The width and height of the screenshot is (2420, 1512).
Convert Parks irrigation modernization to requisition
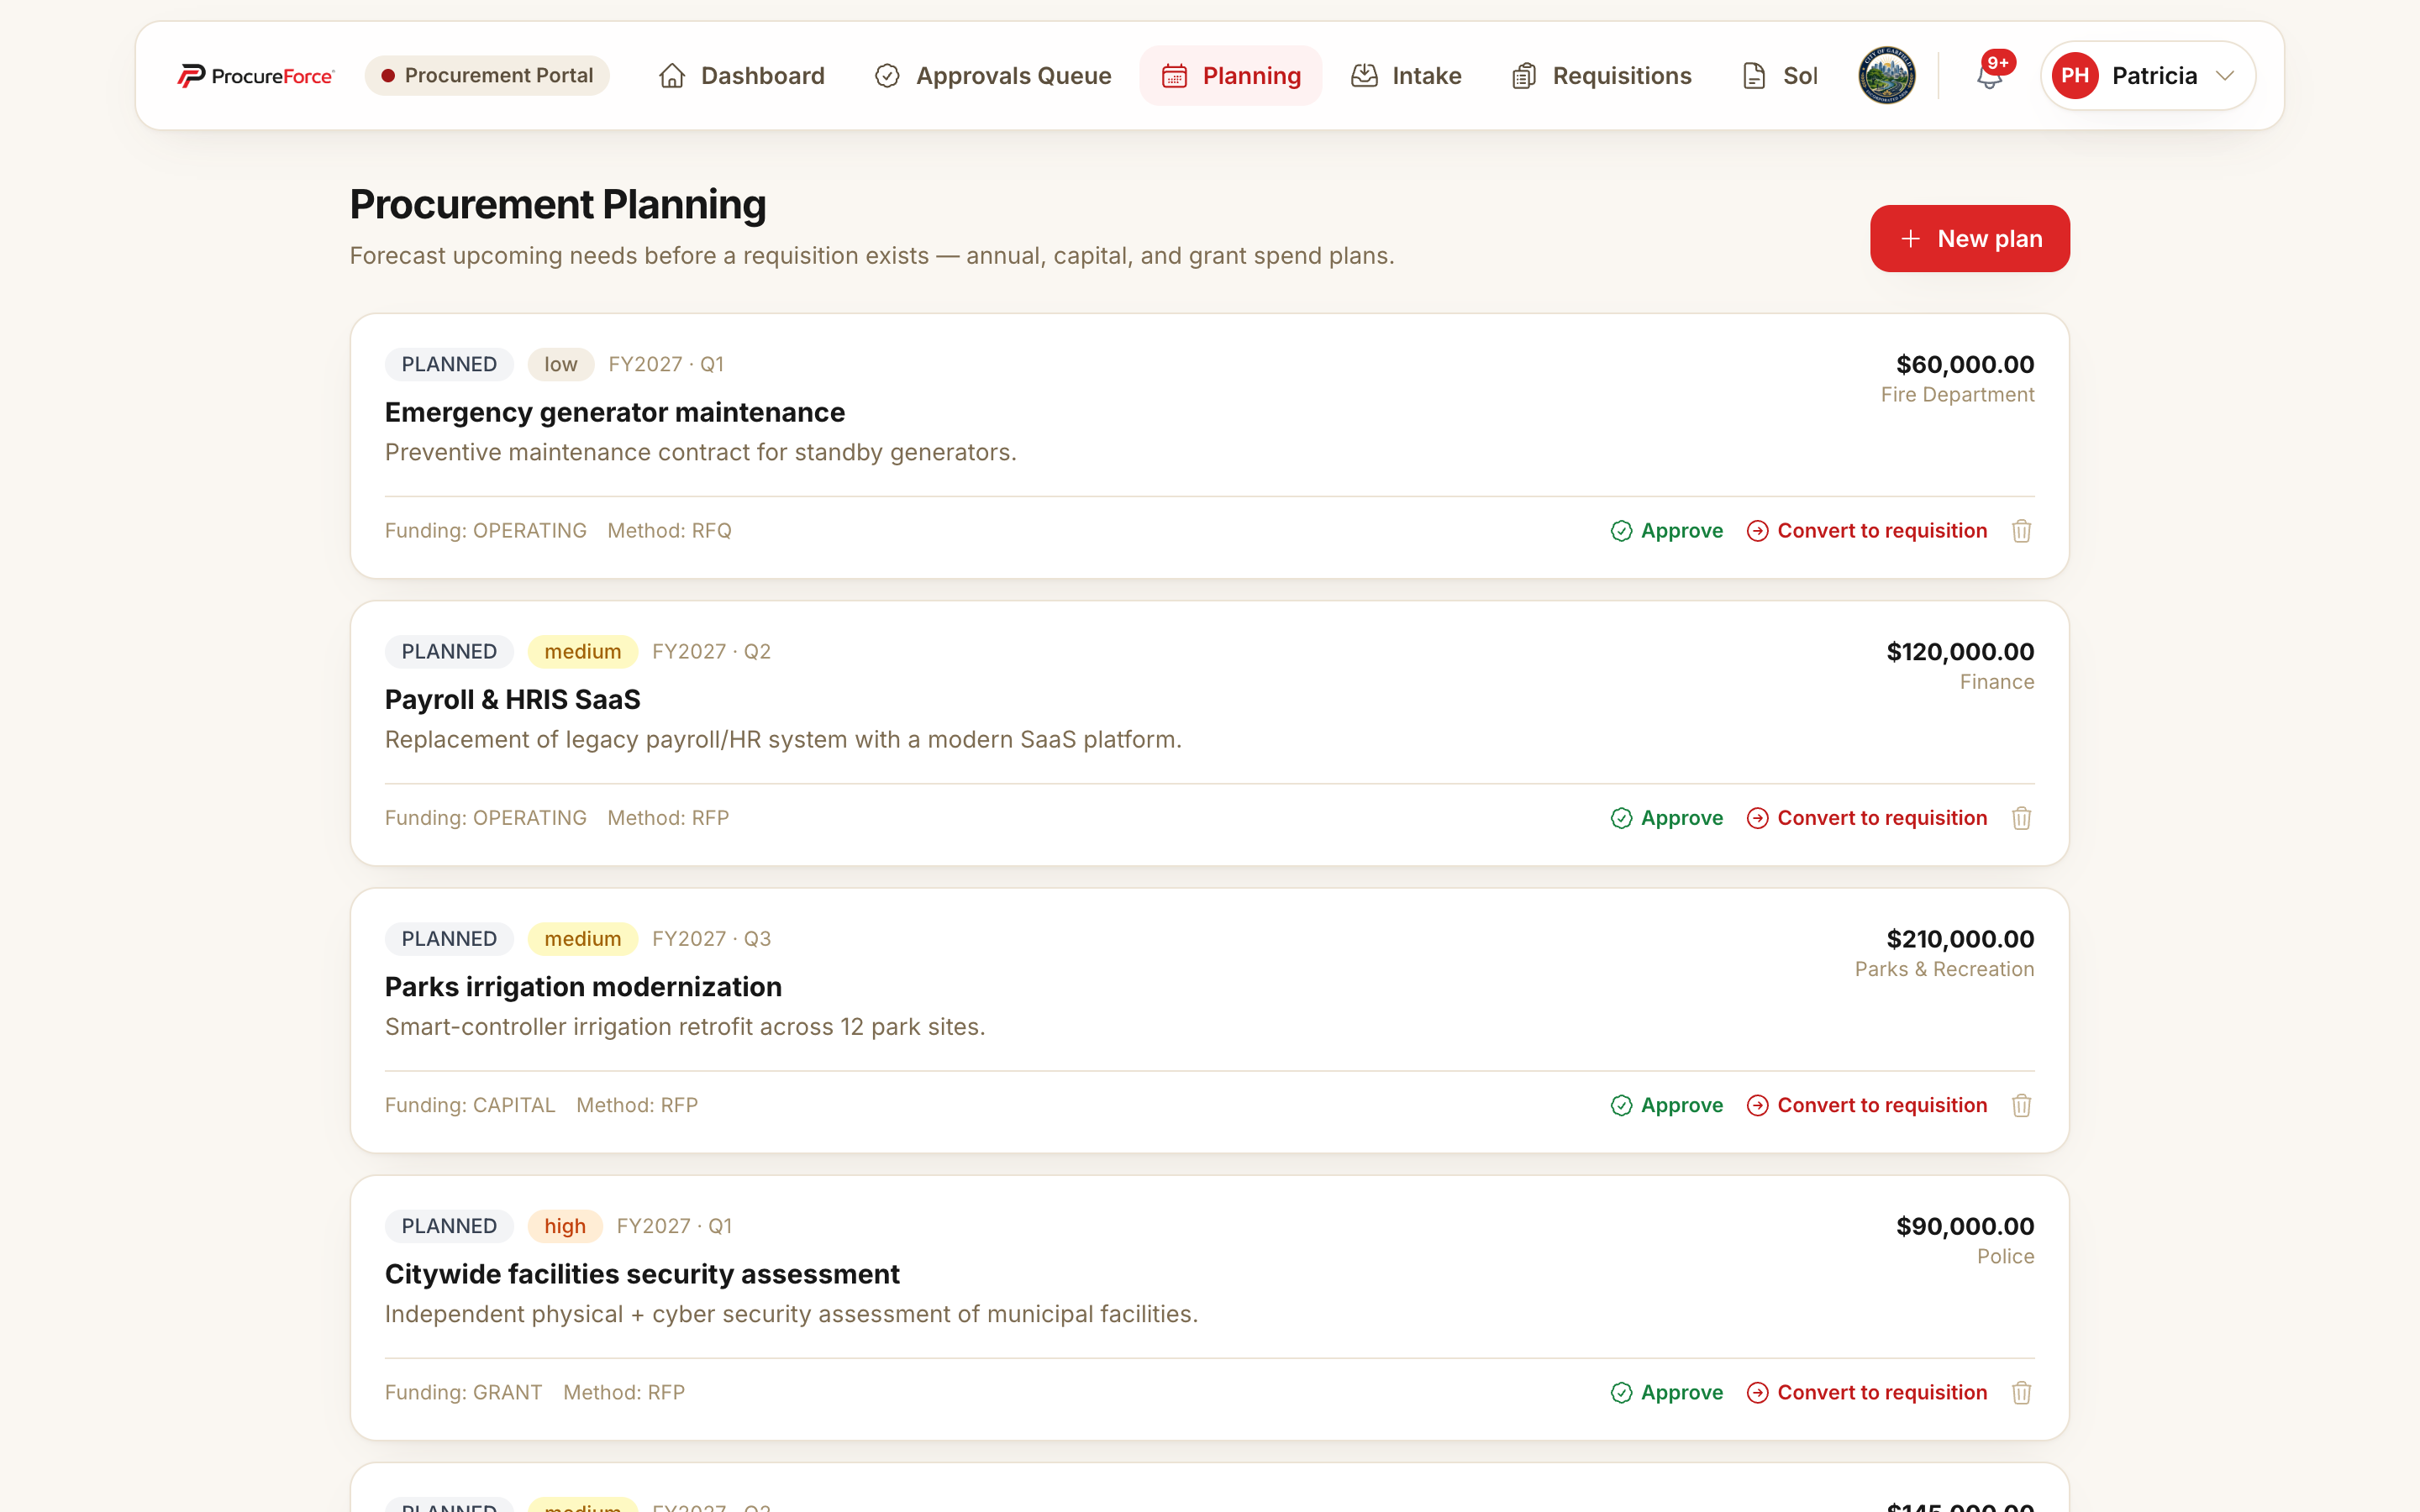click(1867, 1105)
